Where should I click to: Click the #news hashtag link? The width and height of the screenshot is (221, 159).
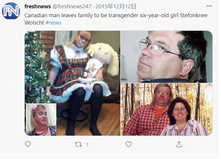click(x=54, y=23)
